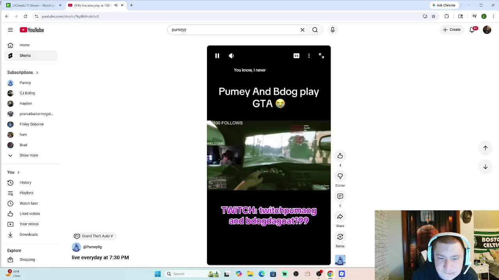Open Watch later list
The image size is (499, 280).
(31, 203)
